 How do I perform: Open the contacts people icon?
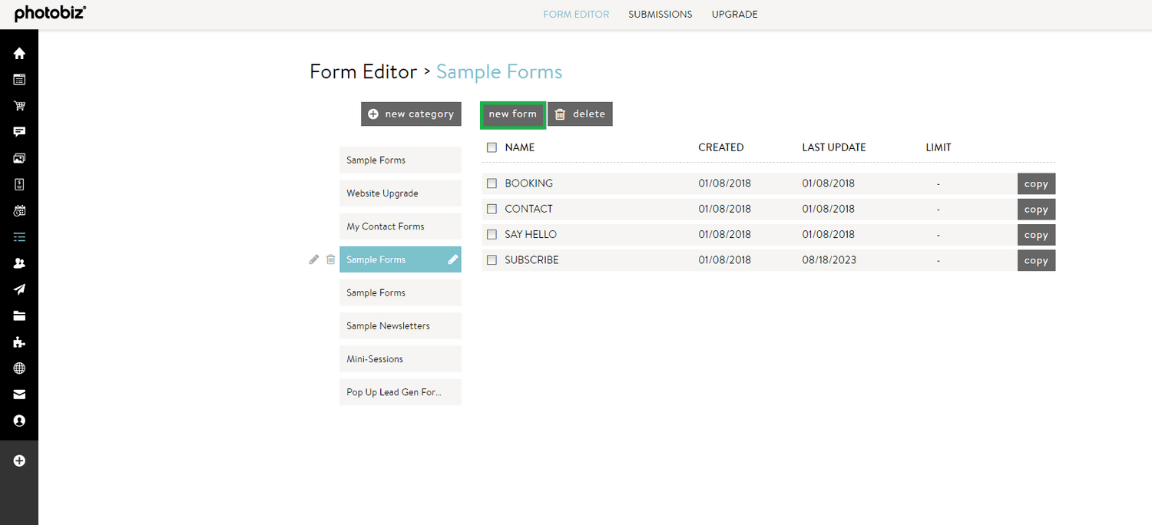(x=18, y=262)
